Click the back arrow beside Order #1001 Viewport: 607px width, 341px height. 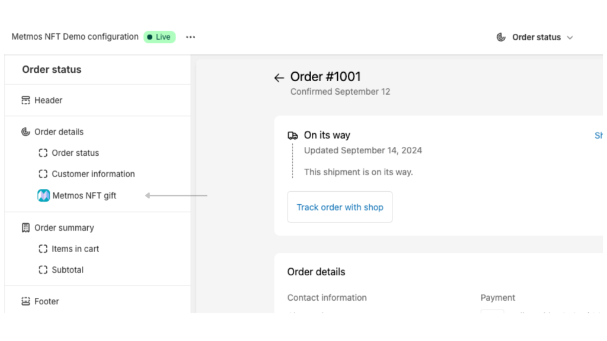[279, 78]
